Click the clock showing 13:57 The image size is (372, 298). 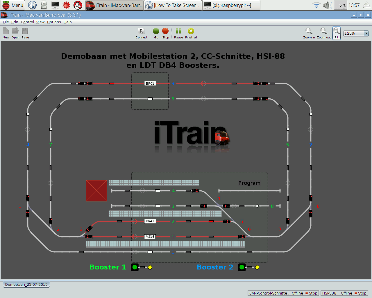(x=354, y=5)
